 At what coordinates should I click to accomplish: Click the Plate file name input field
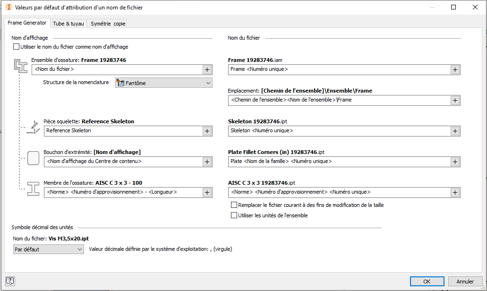[338, 162]
